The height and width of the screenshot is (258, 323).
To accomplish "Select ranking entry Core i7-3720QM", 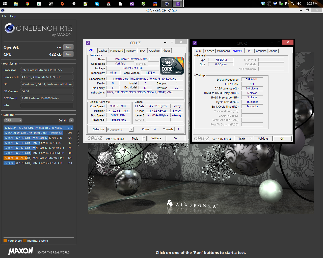I will [38, 148].
